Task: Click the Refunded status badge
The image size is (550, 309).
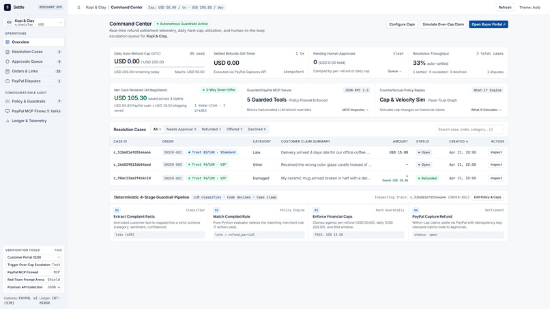Action: click(x=427, y=178)
